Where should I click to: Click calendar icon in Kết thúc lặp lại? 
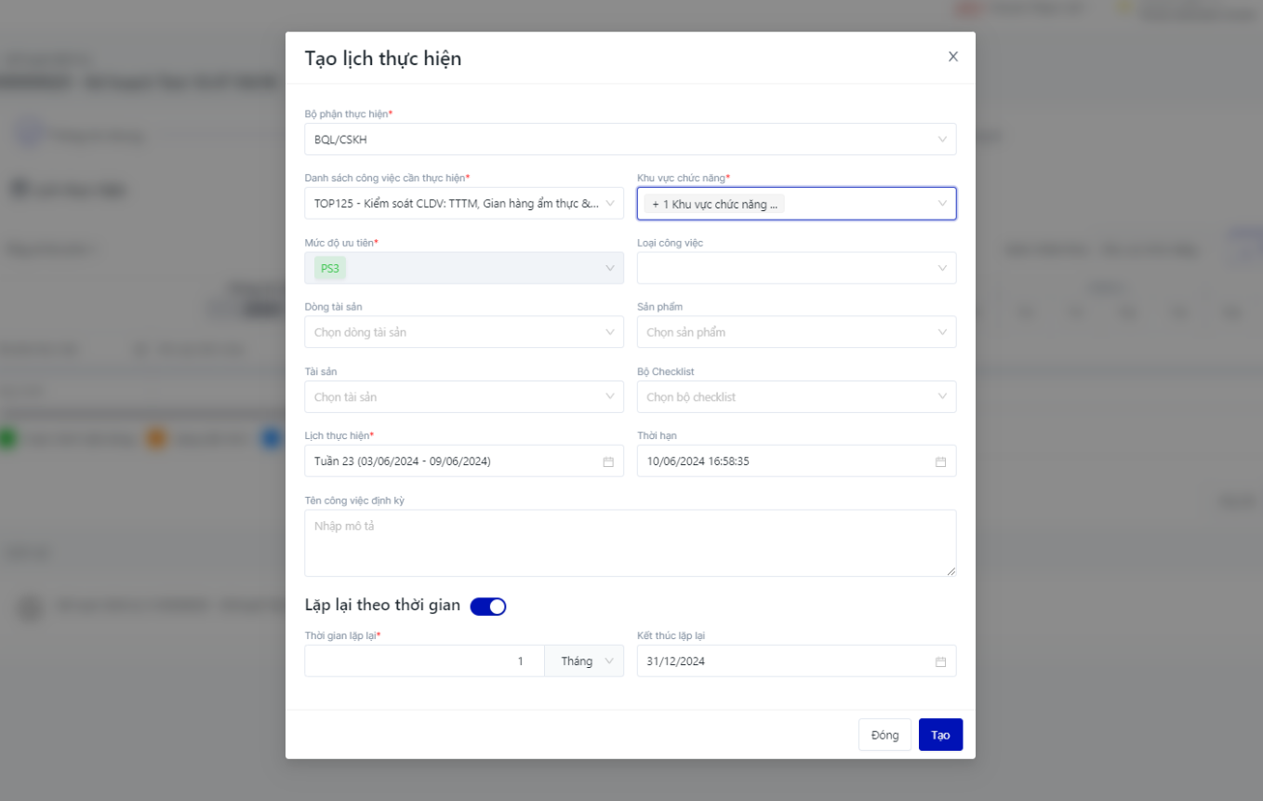[x=940, y=661]
